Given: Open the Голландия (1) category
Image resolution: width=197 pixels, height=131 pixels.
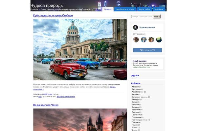Looking at the screenshot, I should coord(138,117).
